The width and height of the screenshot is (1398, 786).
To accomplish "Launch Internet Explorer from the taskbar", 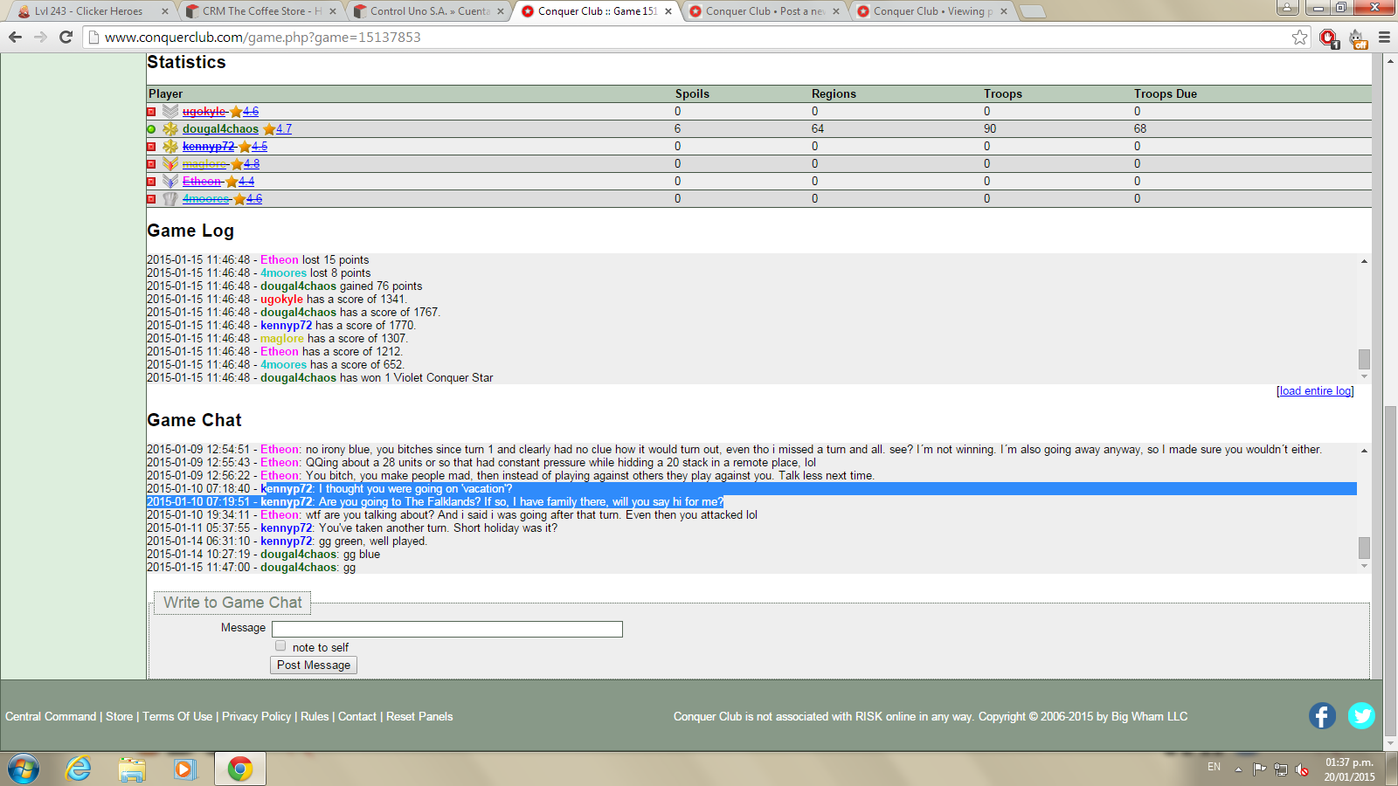I will (x=79, y=769).
